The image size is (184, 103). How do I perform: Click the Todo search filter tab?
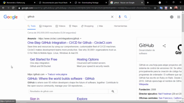pos(32,26)
